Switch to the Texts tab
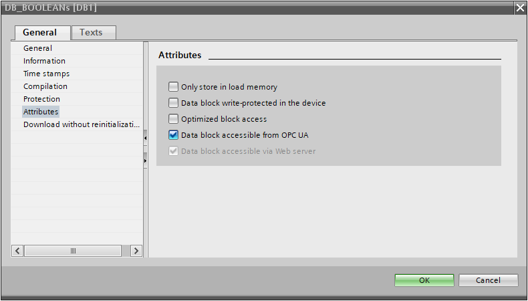 pos(91,32)
